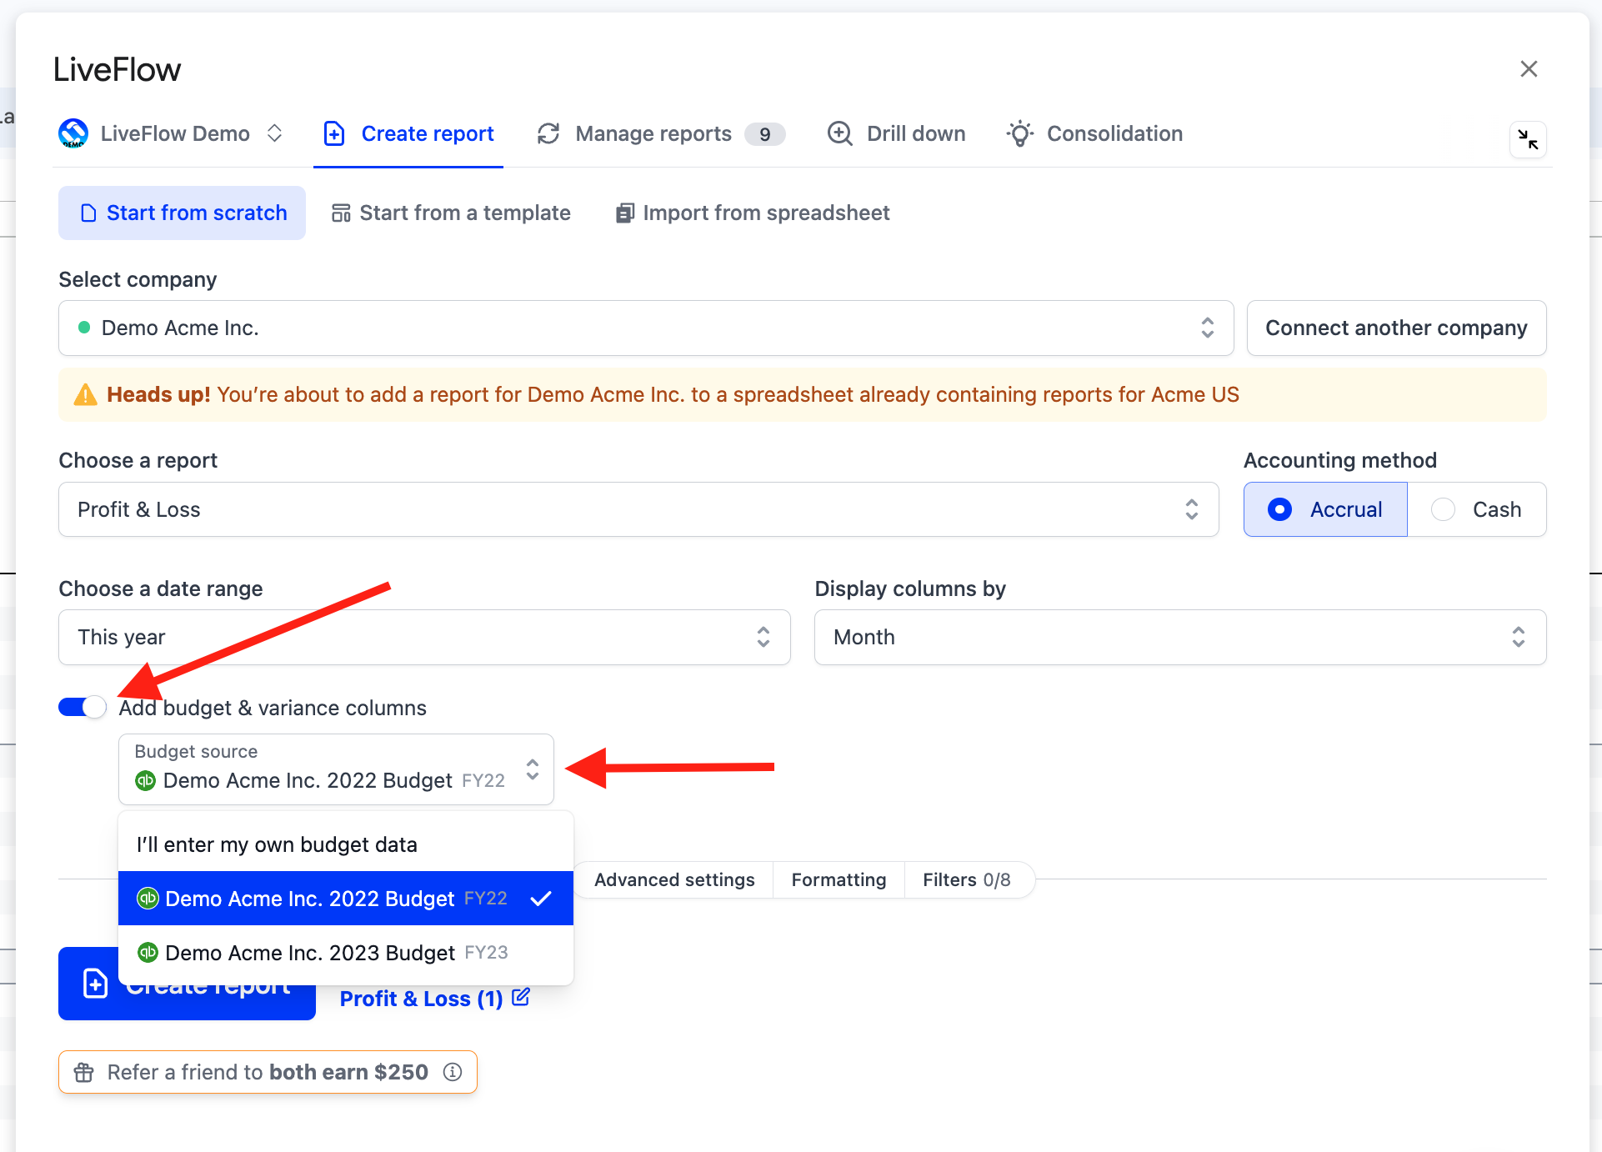Select Accrual accounting method
1602x1152 pixels.
[x=1325, y=509]
